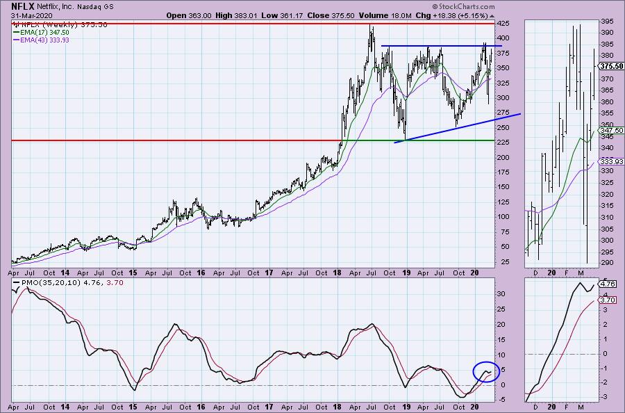
Task: Select the Low 361.17 value
Action: 282,15
